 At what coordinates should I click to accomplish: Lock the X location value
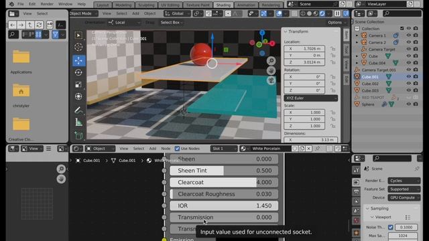click(x=332, y=49)
